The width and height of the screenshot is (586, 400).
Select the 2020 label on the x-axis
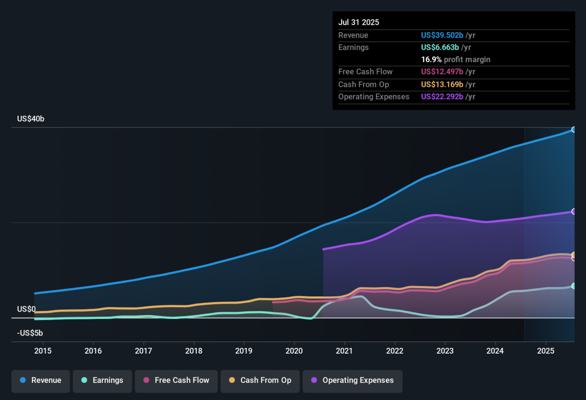[x=294, y=351]
